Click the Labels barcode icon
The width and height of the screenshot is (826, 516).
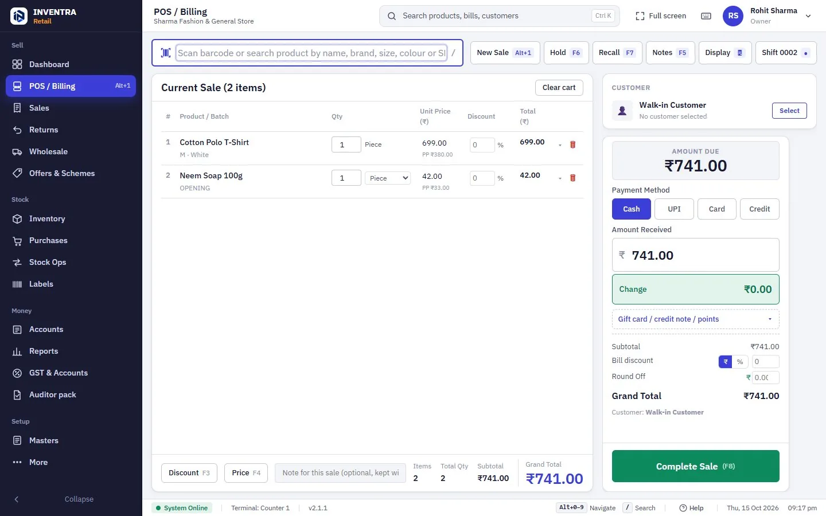click(17, 284)
